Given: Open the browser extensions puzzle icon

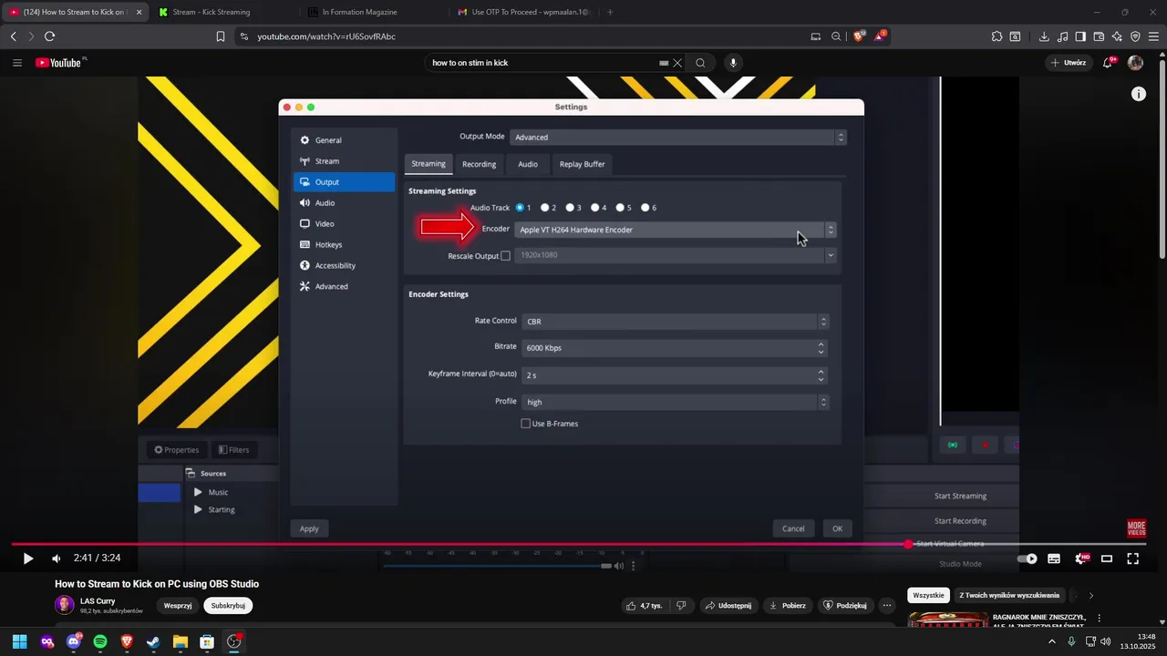Looking at the screenshot, I should (x=997, y=36).
